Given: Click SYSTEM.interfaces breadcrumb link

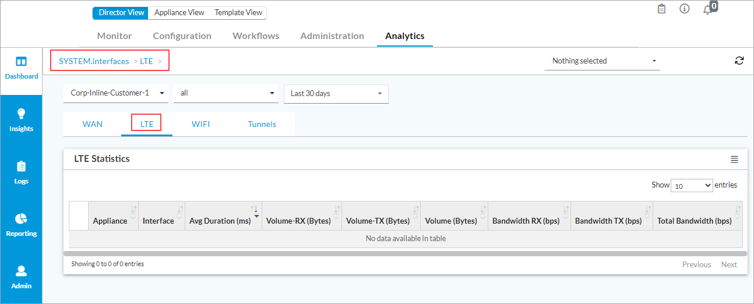Looking at the screenshot, I should [x=94, y=61].
